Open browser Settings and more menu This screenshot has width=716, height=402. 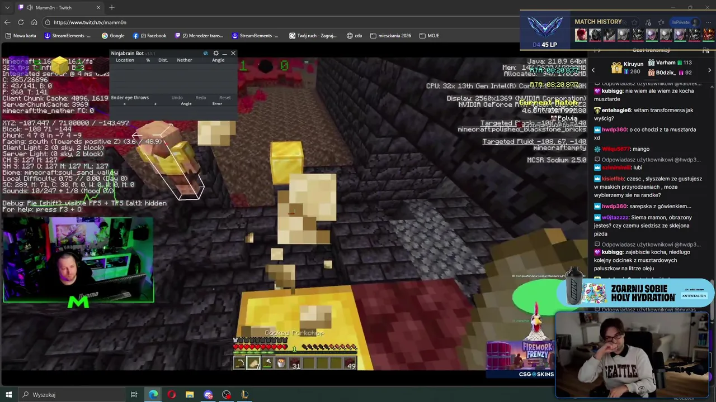[x=709, y=22]
